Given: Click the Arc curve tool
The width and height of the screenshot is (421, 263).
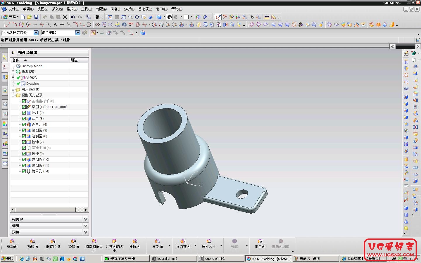Looking at the screenshot, I should tap(15, 25).
